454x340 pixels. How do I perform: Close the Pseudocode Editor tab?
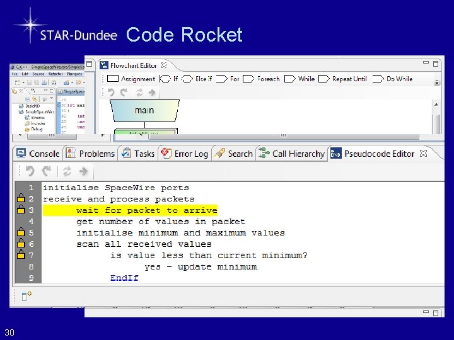(423, 153)
